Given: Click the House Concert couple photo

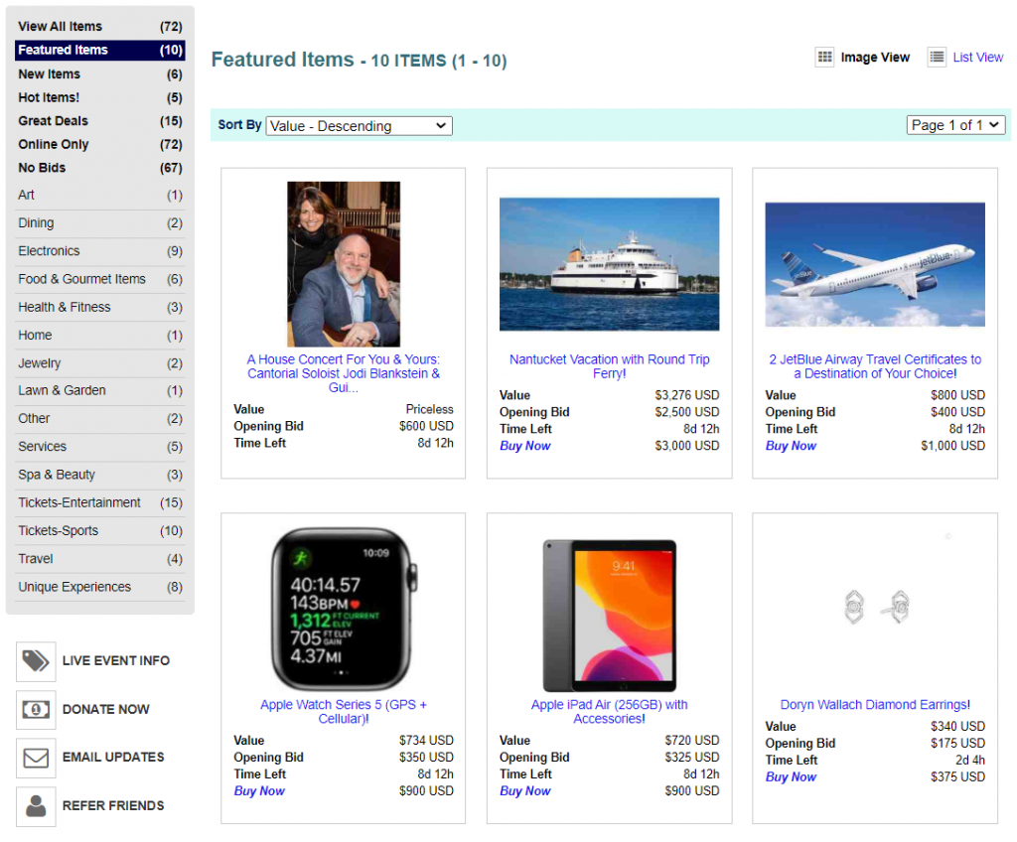Looking at the screenshot, I should point(343,264).
